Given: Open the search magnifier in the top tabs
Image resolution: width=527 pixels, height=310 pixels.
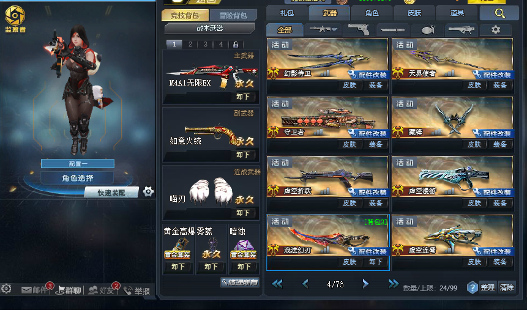Looking at the screenshot, I should tap(499, 13).
